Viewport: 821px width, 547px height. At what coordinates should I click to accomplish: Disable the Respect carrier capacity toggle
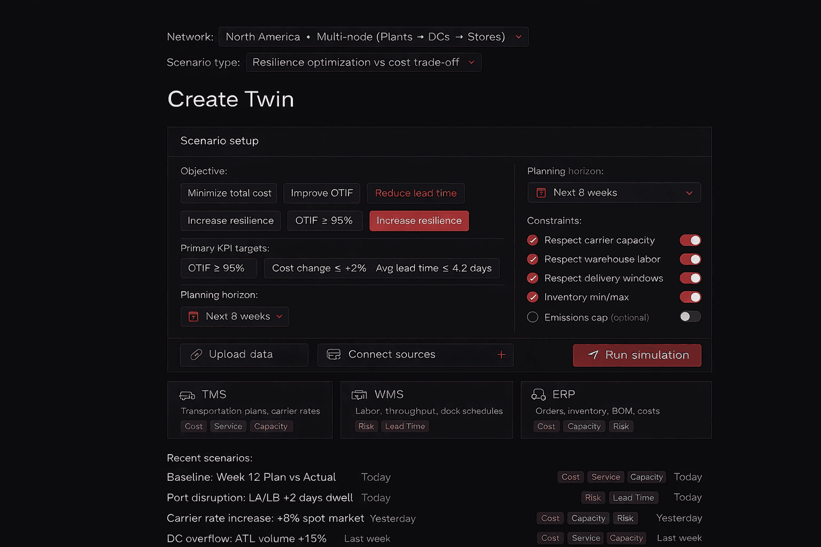[690, 240]
